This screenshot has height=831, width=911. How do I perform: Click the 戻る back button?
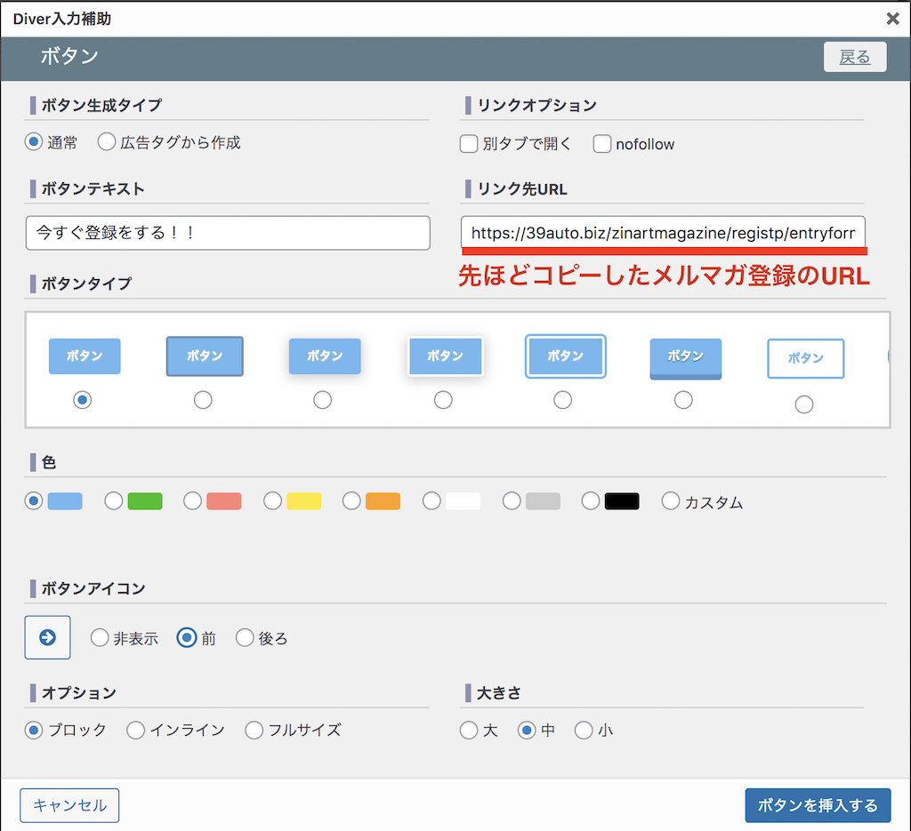(x=855, y=58)
